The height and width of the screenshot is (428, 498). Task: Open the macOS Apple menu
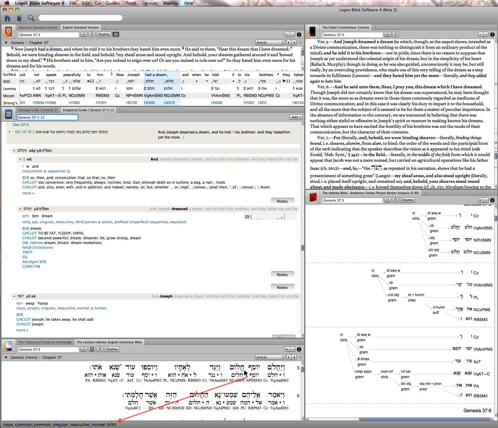7,3
